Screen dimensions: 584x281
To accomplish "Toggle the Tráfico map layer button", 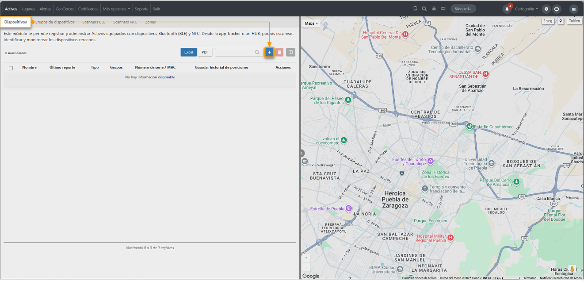I will (574, 21).
